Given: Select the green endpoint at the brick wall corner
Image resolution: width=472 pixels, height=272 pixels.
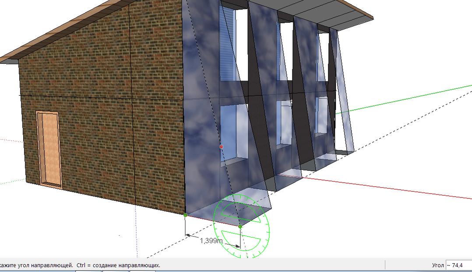Looking at the screenshot, I should pyautogui.click(x=186, y=215).
